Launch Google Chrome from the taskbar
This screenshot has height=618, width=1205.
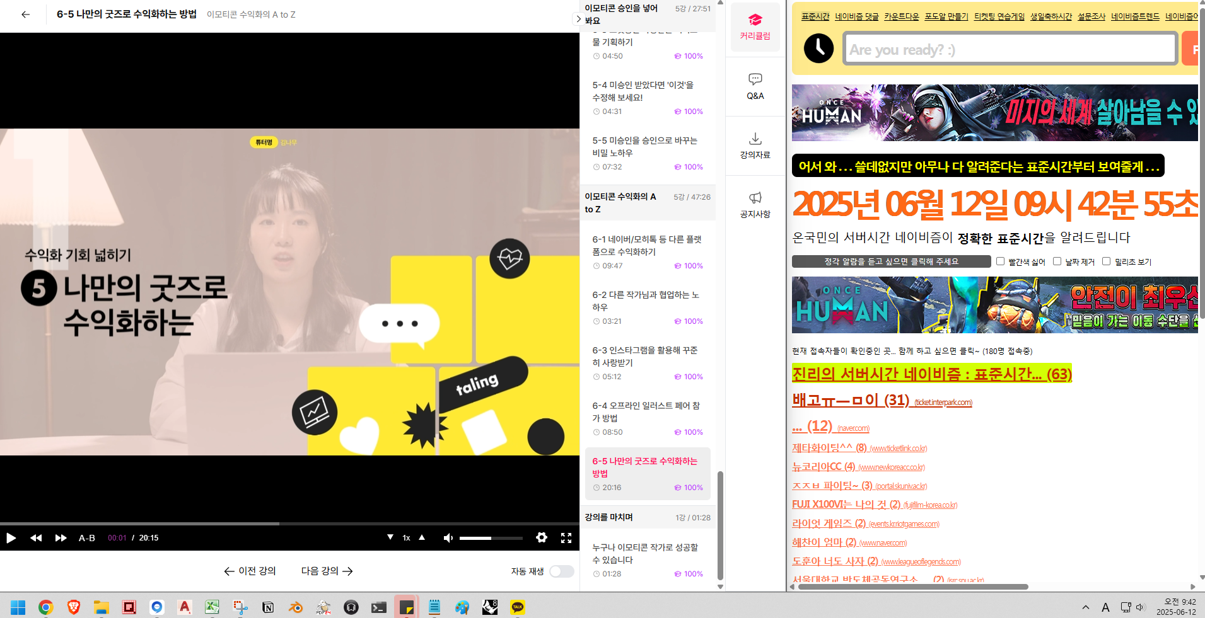coord(45,607)
